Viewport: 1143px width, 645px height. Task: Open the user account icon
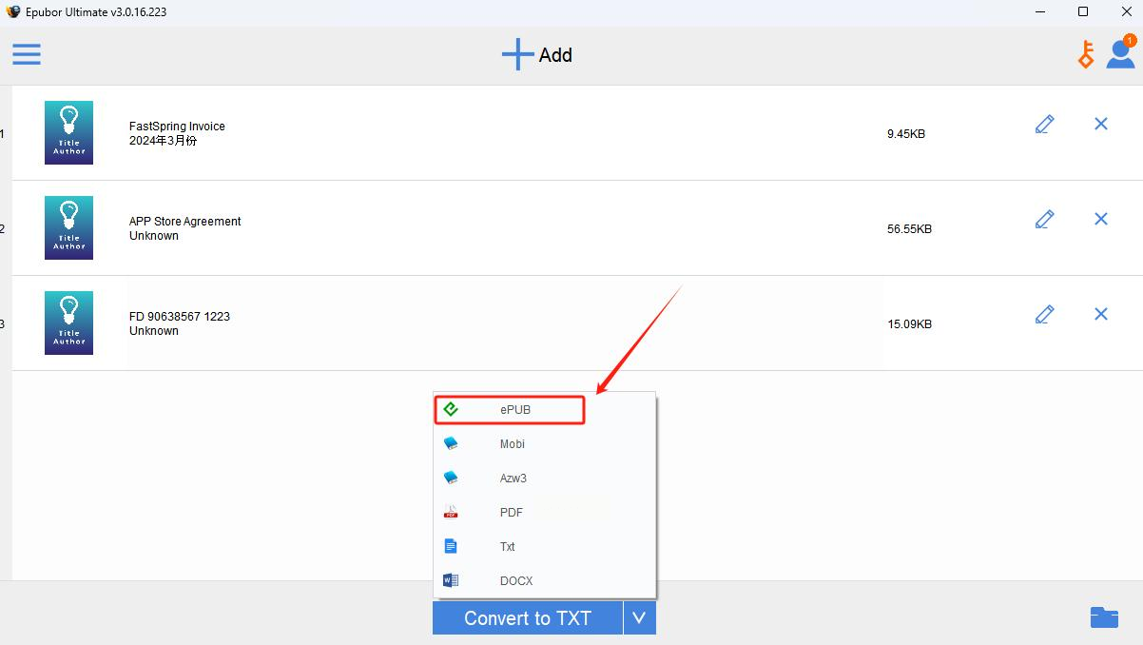point(1121,52)
